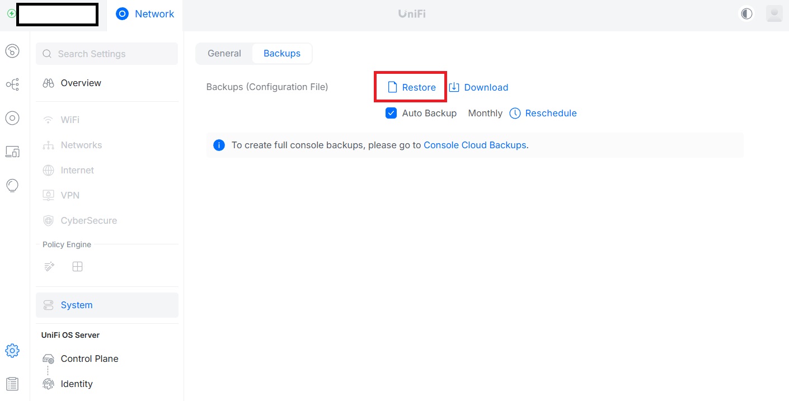Click Download configuration backup

479,87
